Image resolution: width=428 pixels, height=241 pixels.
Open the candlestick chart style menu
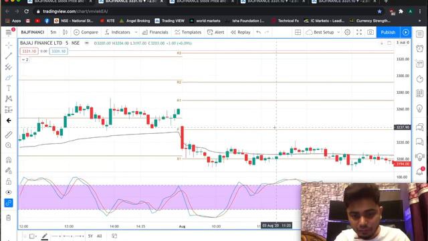65,32
